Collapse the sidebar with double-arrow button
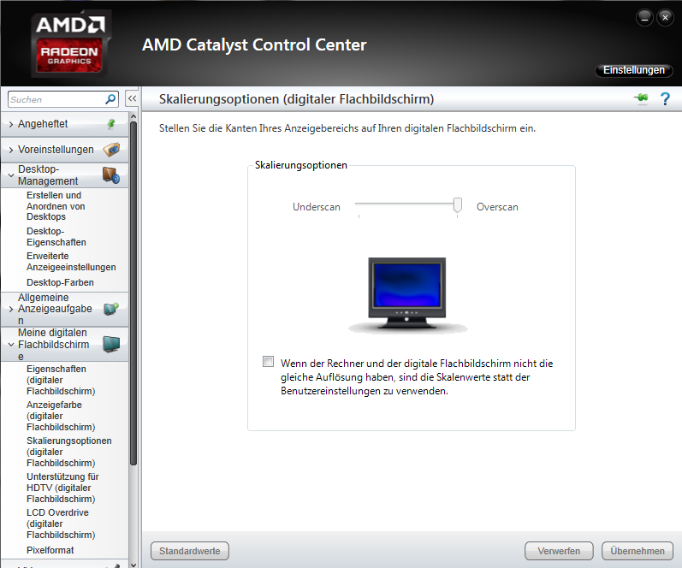Image resolution: width=682 pixels, height=568 pixels. tap(133, 98)
